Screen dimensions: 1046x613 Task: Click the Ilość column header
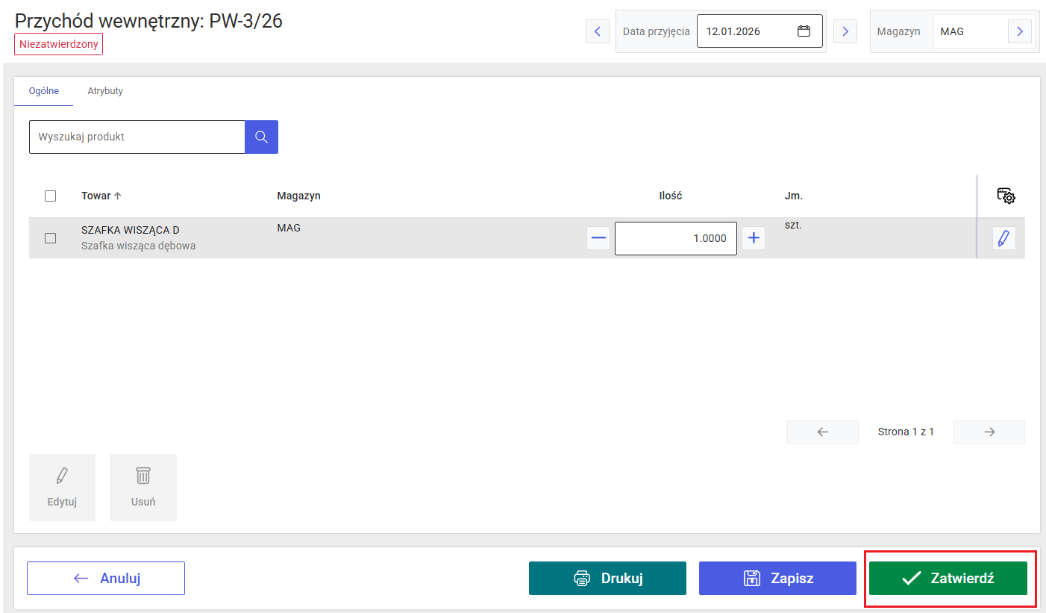point(671,196)
